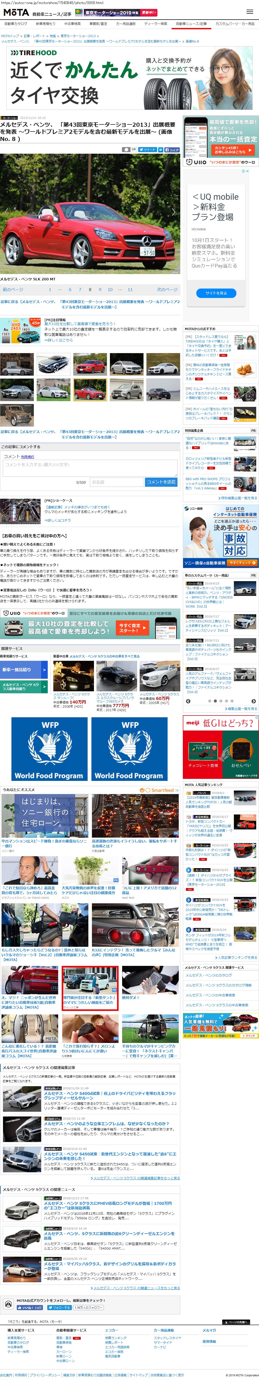Open the 採用情報 footer link
The image size is (259, 1388).
209,1341
